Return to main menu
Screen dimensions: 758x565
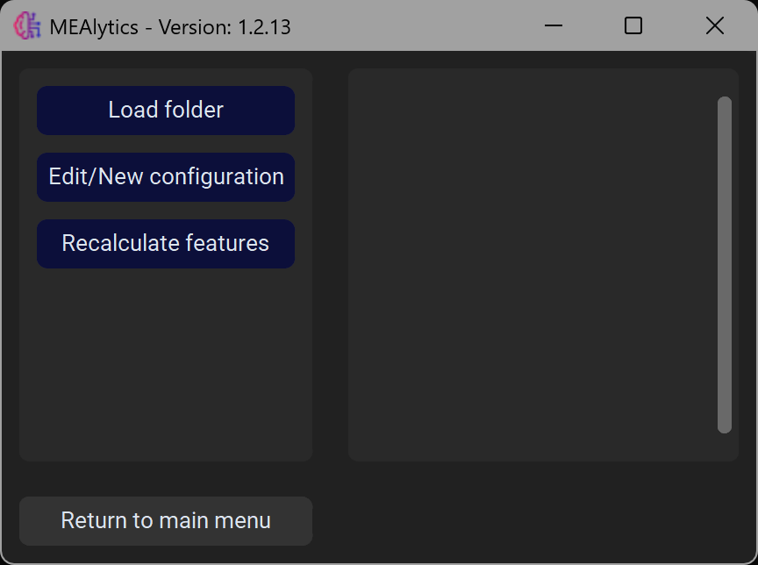[x=166, y=520]
